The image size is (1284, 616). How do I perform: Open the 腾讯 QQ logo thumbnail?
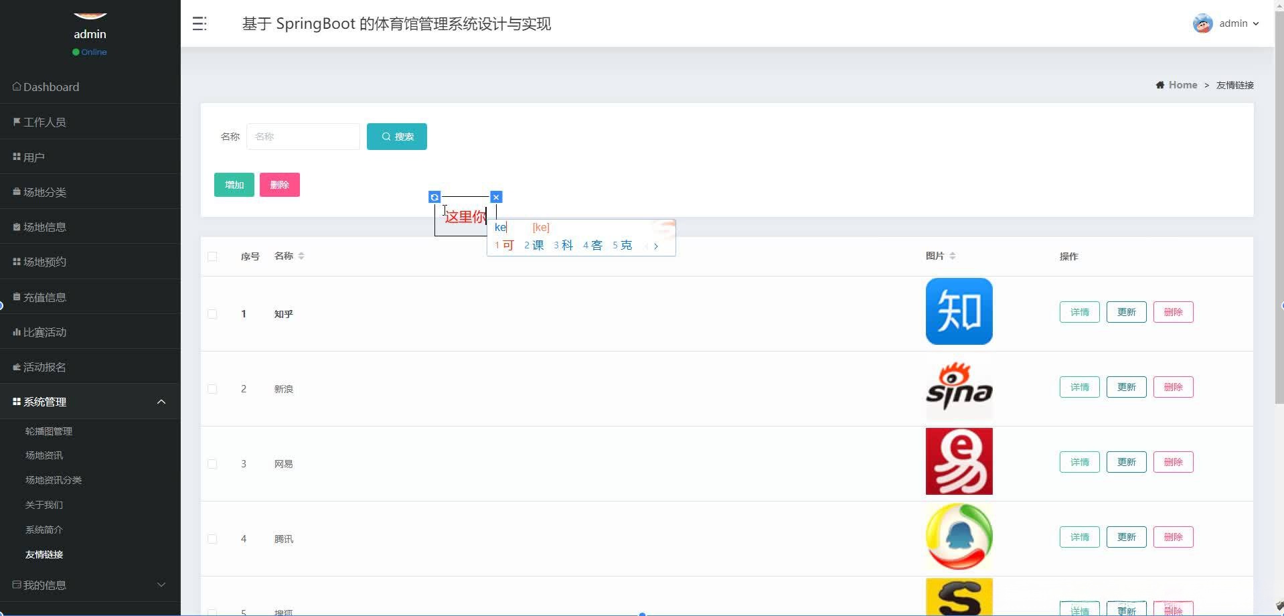pos(959,536)
